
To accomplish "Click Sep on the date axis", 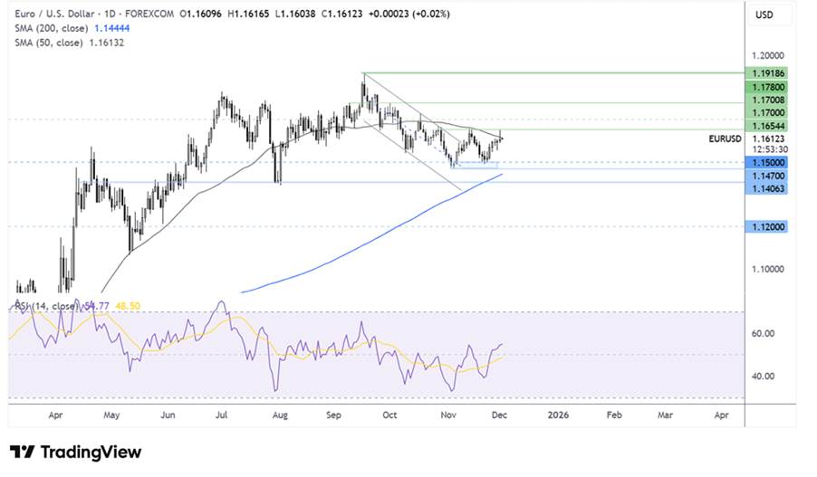I will coord(335,414).
